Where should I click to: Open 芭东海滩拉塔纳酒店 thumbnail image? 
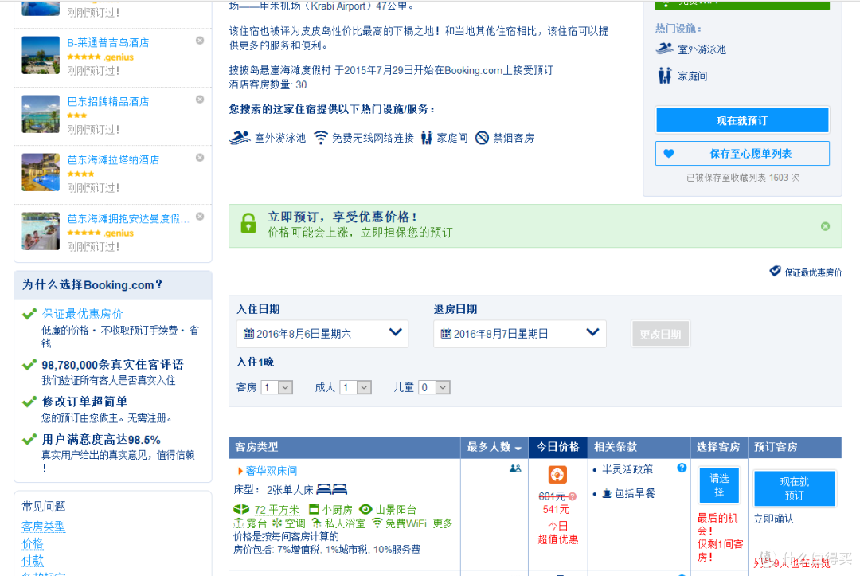click(x=41, y=172)
